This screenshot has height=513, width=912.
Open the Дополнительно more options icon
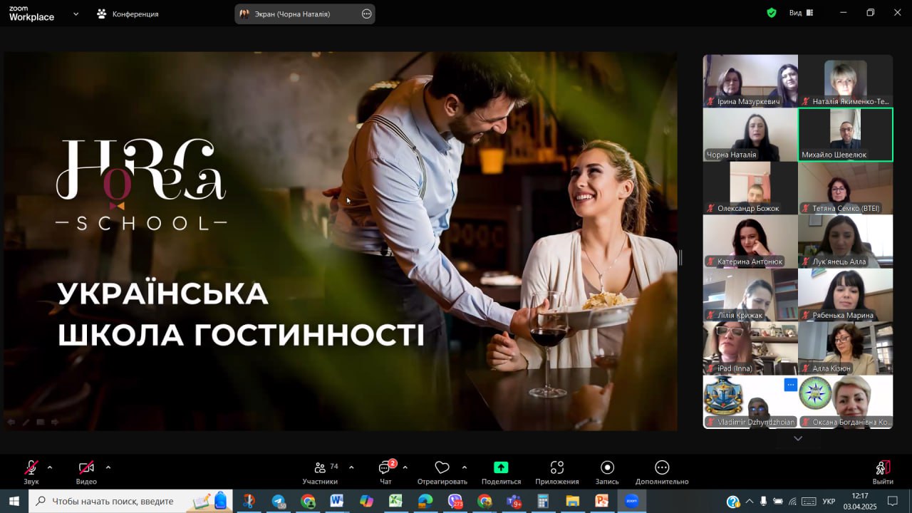662,467
